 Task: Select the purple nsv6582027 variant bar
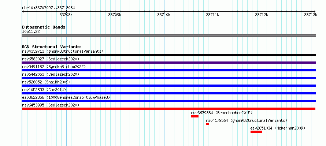coord(168,63)
